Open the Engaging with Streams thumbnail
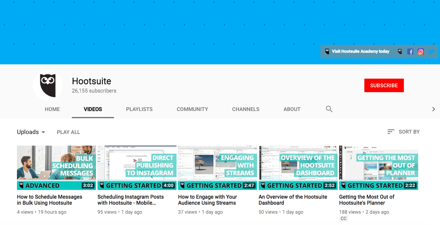Viewport: 440px width, 225px height. coord(218,168)
